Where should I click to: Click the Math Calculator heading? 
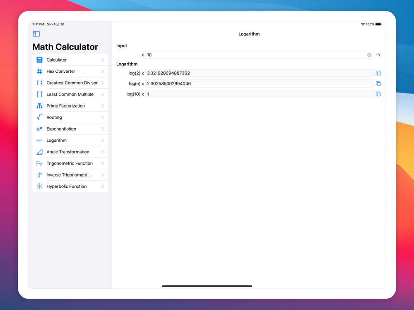coord(65,47)
